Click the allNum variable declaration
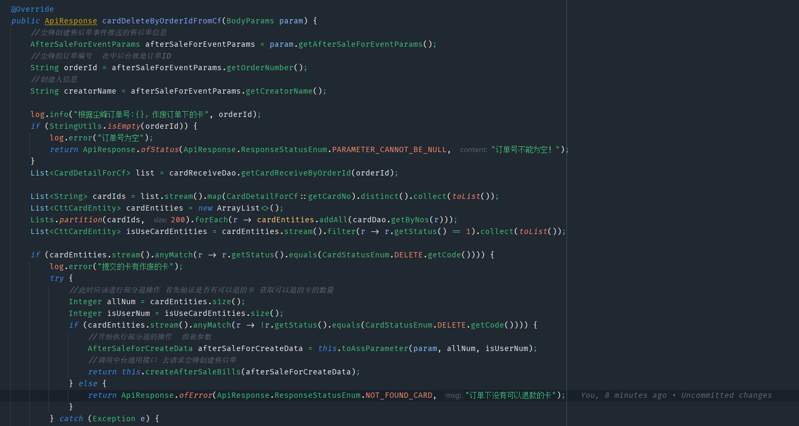 pyautogui.click(x=121, y=302)
